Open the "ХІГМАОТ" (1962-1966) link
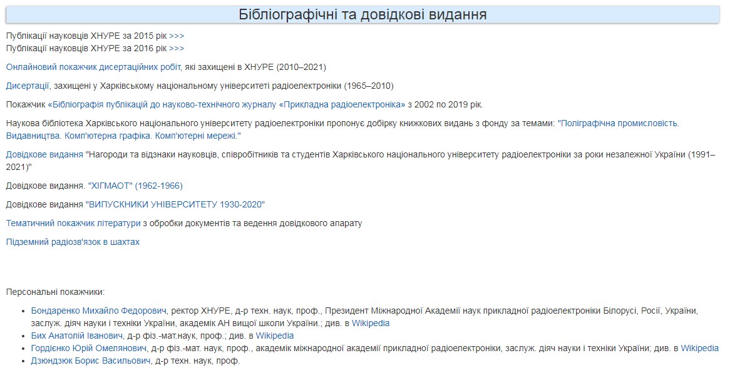Viewport: 730px width, 368px height. [x=135, y=186]
